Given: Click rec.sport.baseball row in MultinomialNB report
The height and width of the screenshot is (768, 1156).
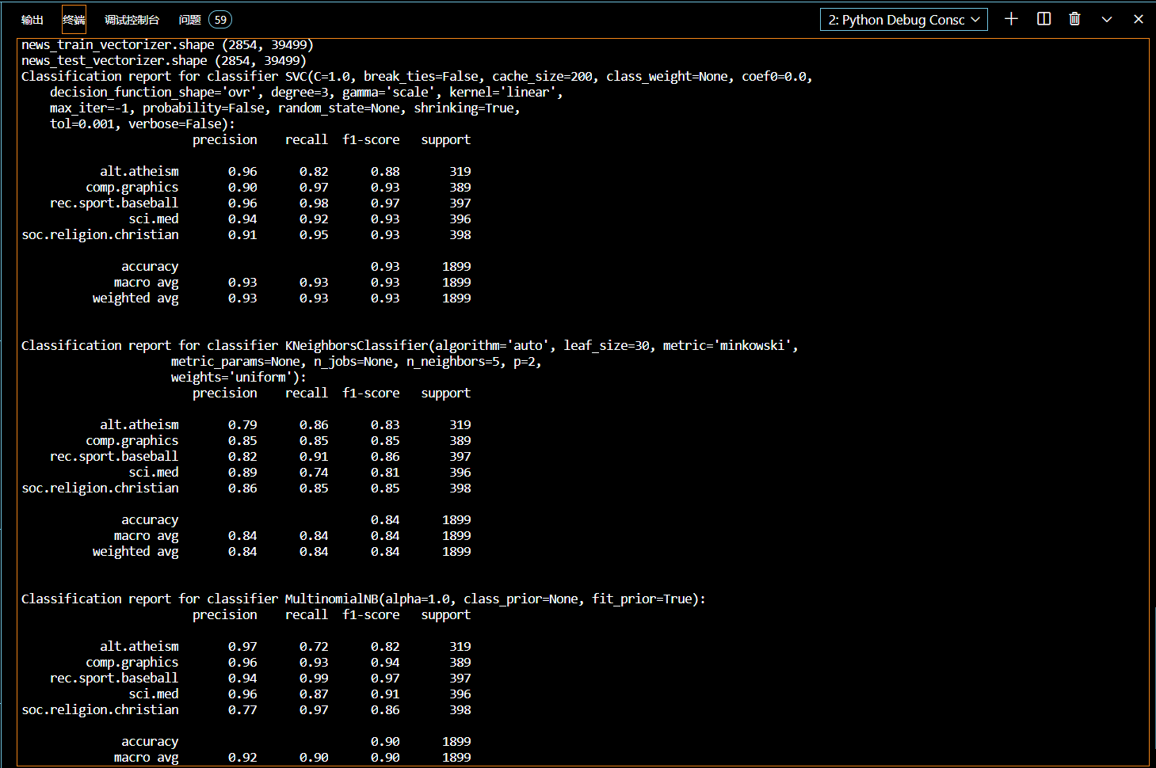Looking at the screenshot, I should (x=261, y=679).
